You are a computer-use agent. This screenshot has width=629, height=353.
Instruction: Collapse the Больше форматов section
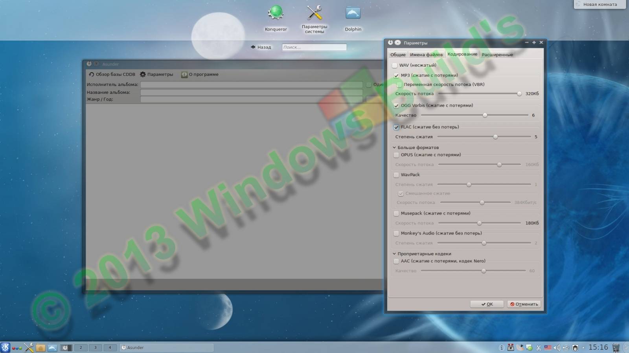[394, 147]
